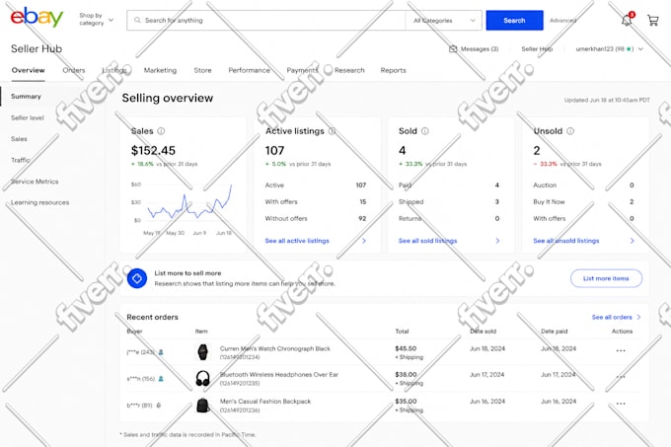The width and height of the screenshot is (671, 447).
Task: Click the 'Without offers' 92 value
Action: [362, 219]
